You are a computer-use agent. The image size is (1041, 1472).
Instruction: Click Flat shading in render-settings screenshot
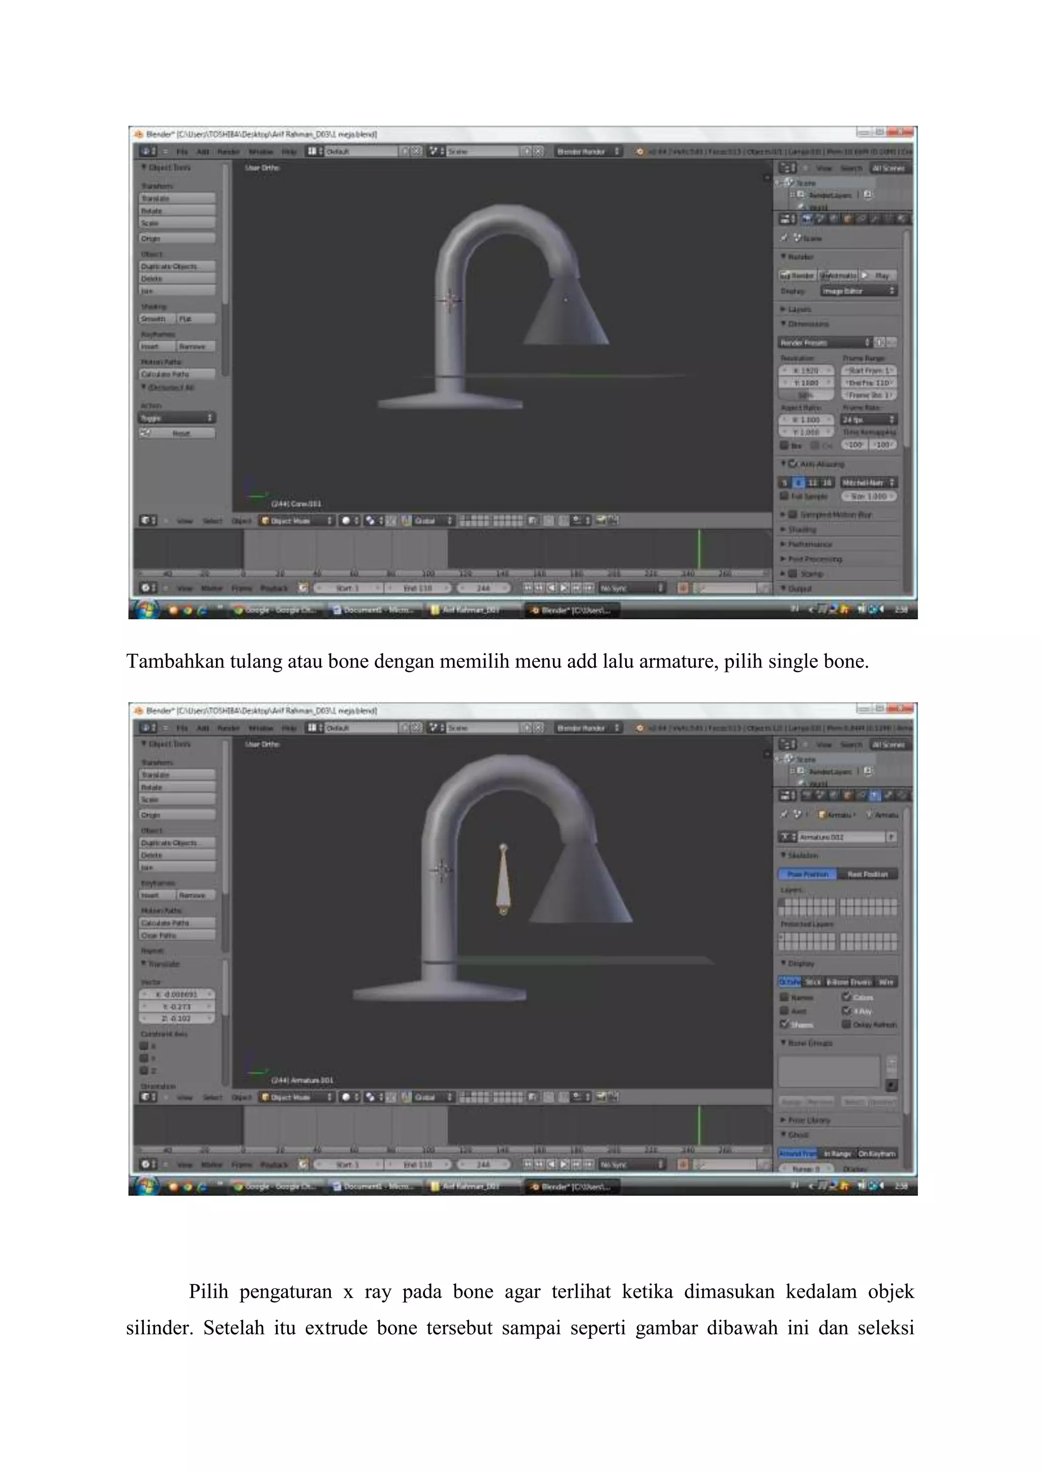pos(196,319)
